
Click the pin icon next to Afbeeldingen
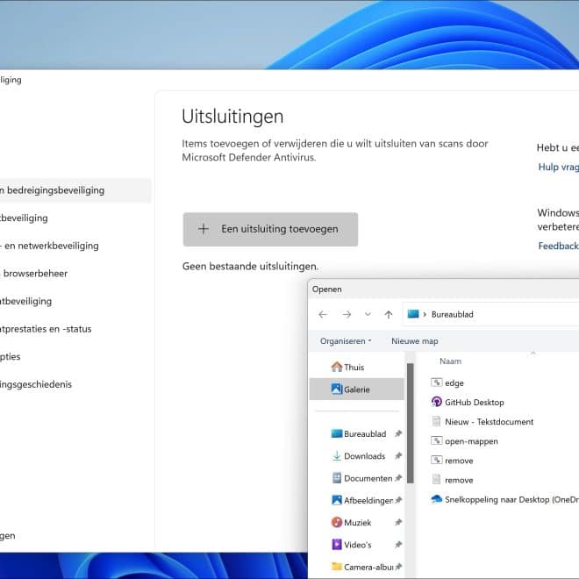[x=398, y=500]
